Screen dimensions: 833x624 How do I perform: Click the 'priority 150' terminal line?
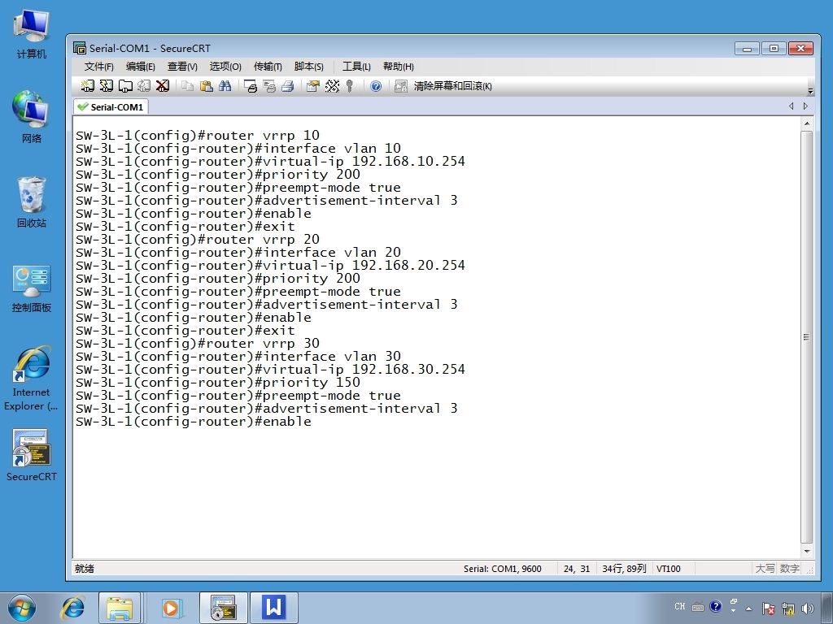218,383
